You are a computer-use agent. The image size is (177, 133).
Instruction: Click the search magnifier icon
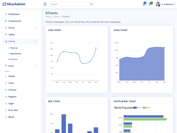pos(91,4)
